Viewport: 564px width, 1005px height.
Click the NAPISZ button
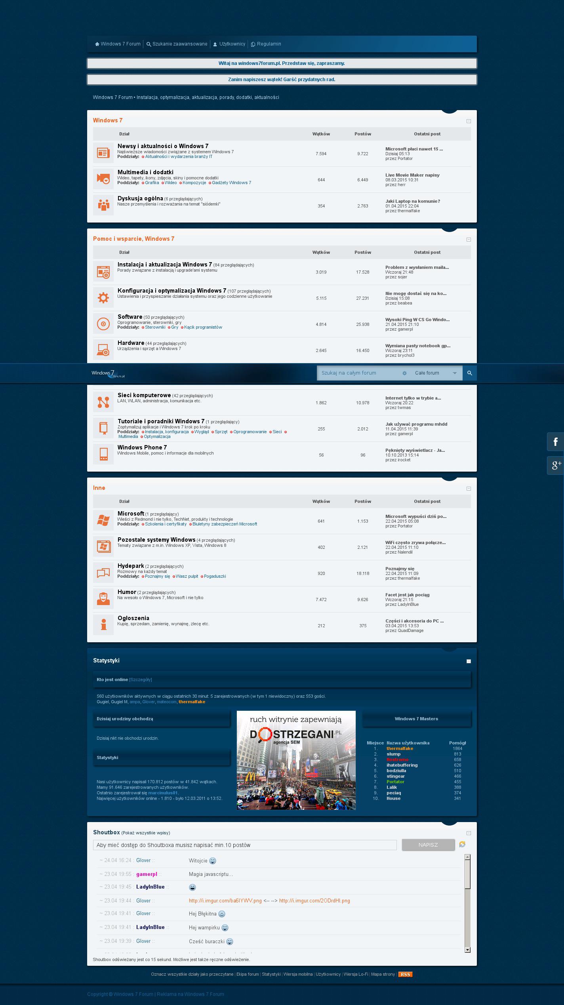point(428,845)
